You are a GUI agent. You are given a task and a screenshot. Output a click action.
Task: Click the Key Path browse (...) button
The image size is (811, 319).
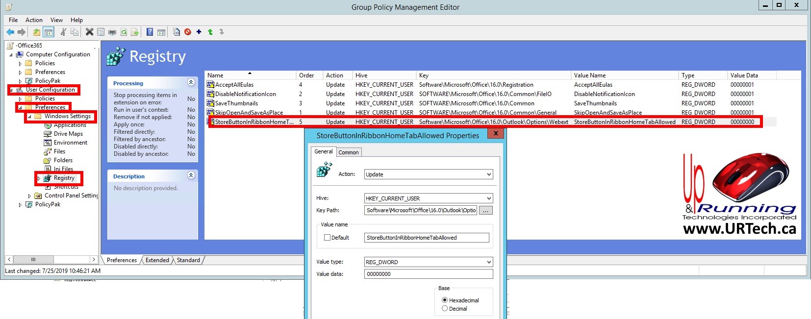point(485,211)
